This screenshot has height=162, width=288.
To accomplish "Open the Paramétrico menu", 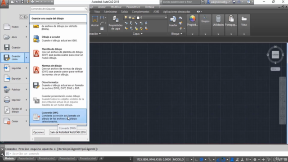I will (133, 7).
